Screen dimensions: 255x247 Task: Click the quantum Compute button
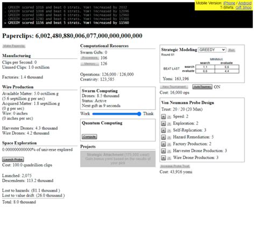89,136
